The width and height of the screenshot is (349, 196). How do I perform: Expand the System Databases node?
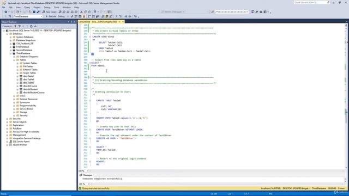point(11,37)
